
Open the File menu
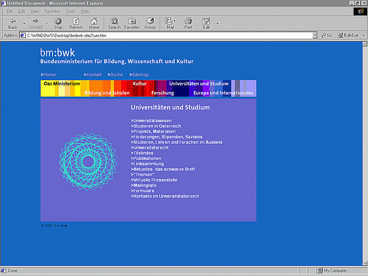(x=10, y=11)
